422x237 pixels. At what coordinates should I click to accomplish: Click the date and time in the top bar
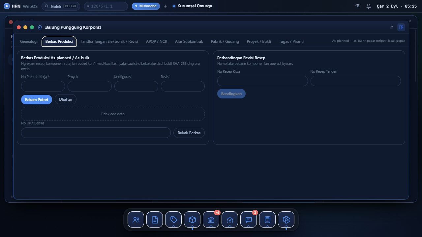397,6
